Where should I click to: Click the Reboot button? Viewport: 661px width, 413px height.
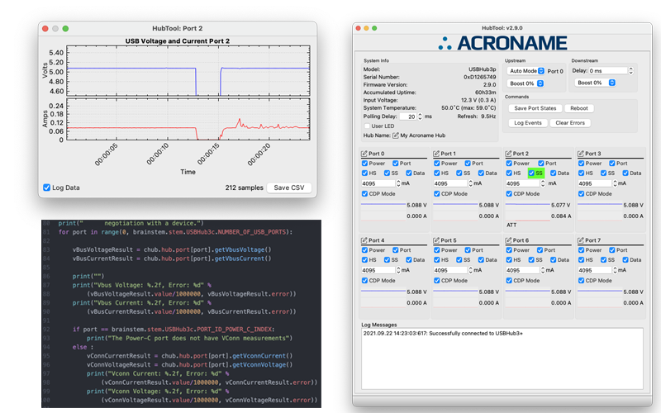(579, 108)
